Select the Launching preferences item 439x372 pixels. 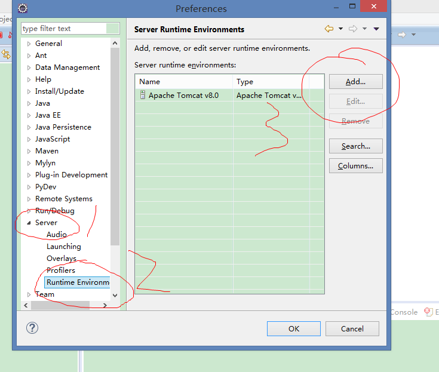(x=63, y=247)
